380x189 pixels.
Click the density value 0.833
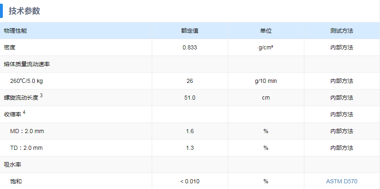coord(190,47)
